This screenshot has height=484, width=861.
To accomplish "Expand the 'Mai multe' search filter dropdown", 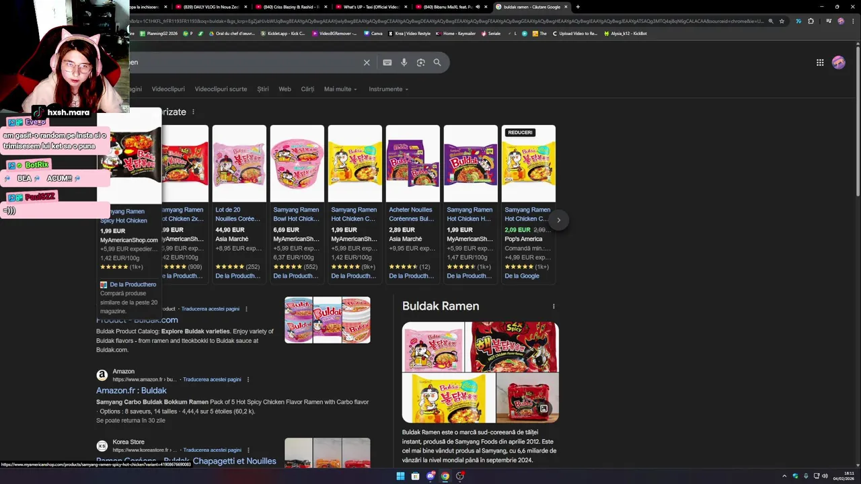I will click(x=340, y=89).
